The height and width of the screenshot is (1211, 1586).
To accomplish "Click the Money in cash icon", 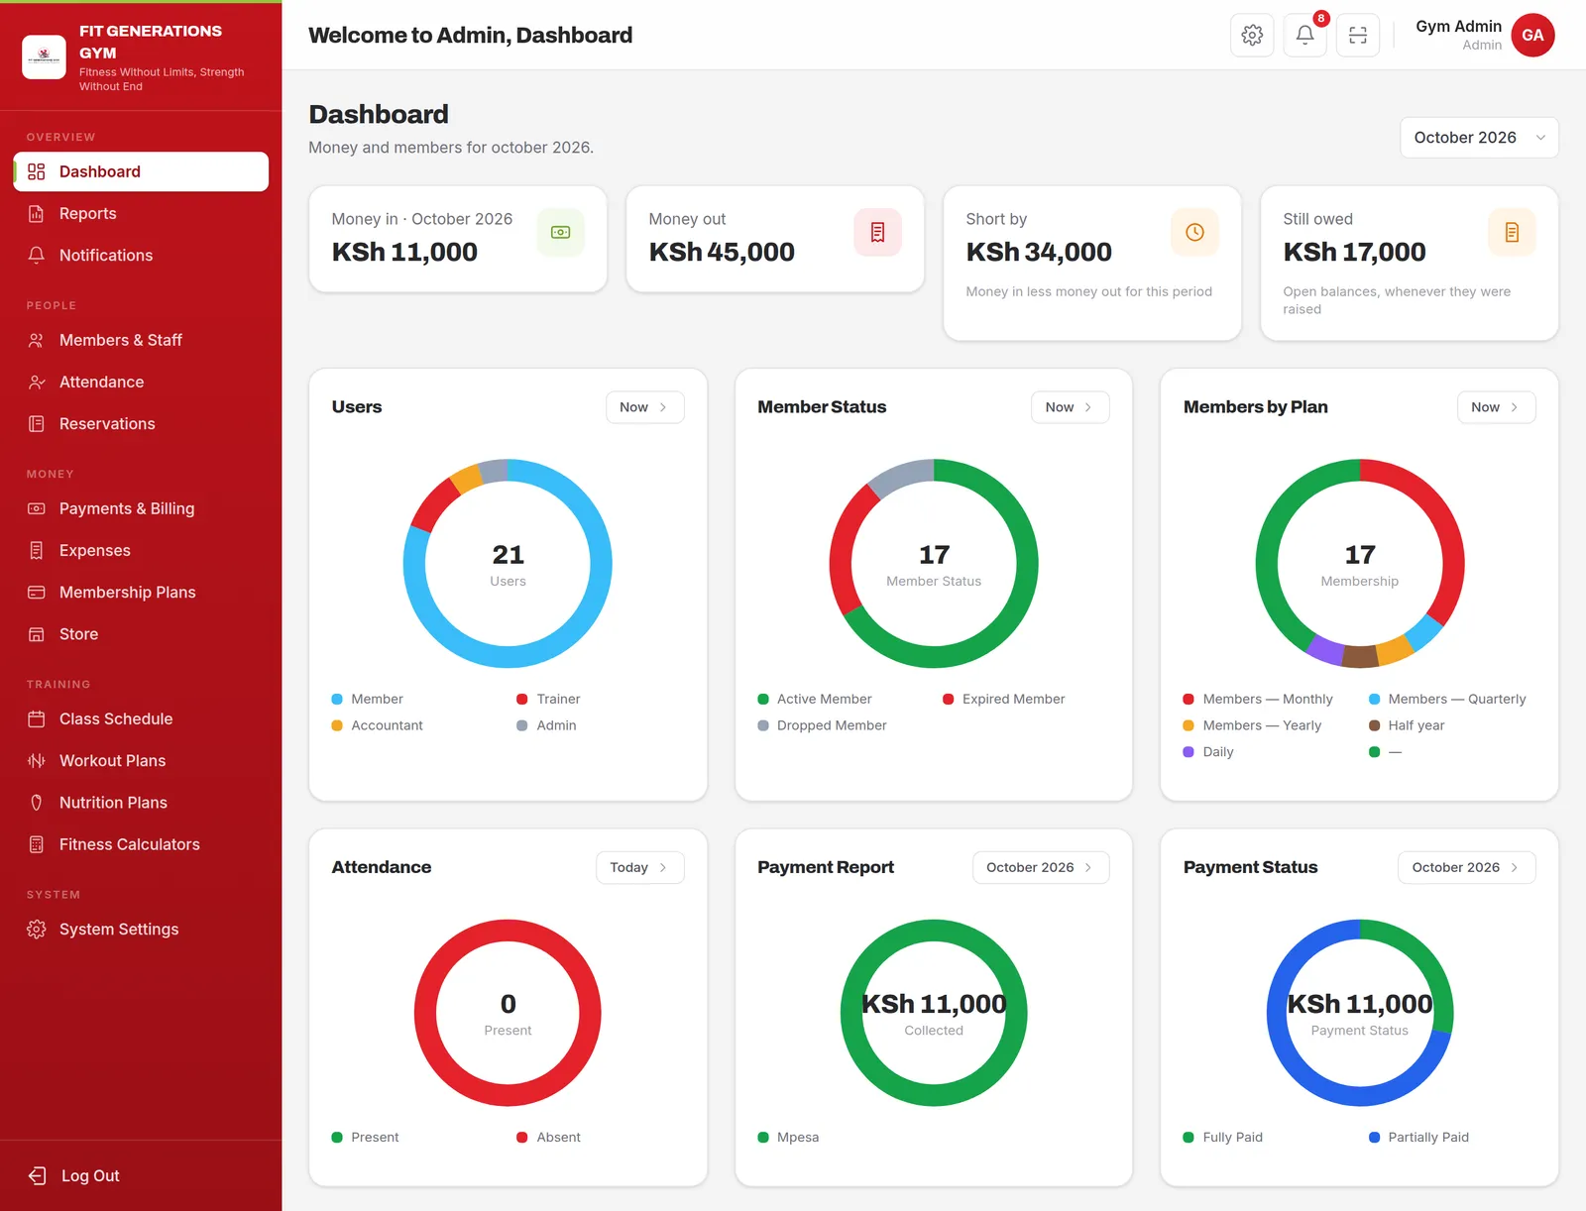I will point(560,232).
